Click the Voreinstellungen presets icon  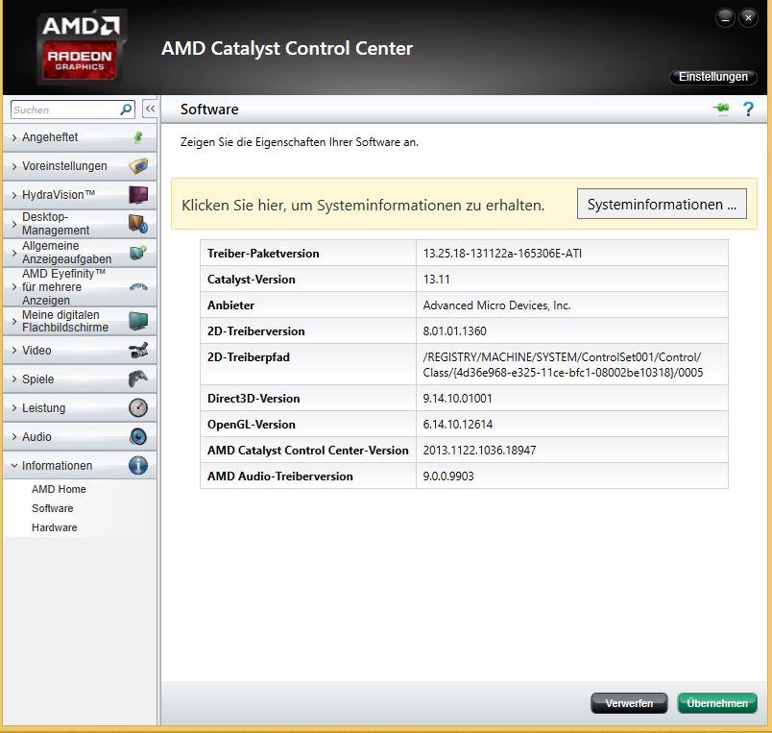tap(138, 166)
